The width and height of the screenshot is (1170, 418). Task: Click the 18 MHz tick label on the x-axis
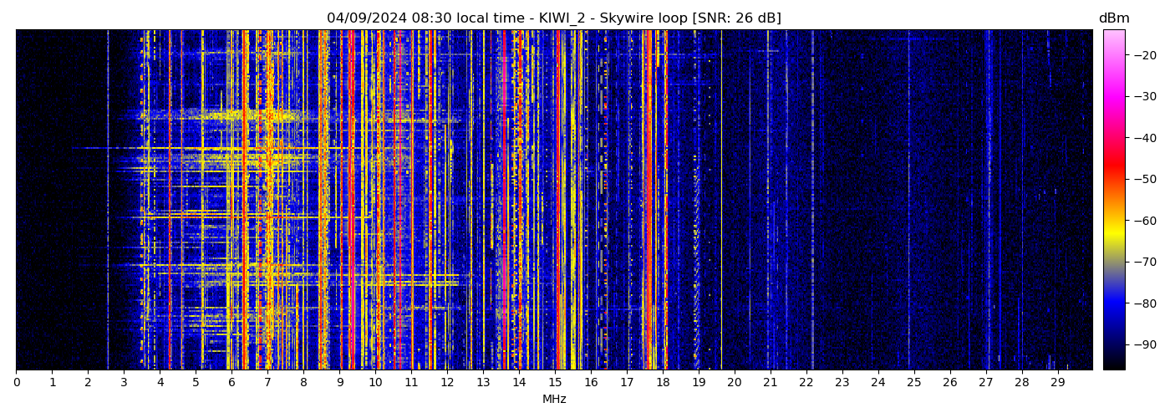point(663,383)
